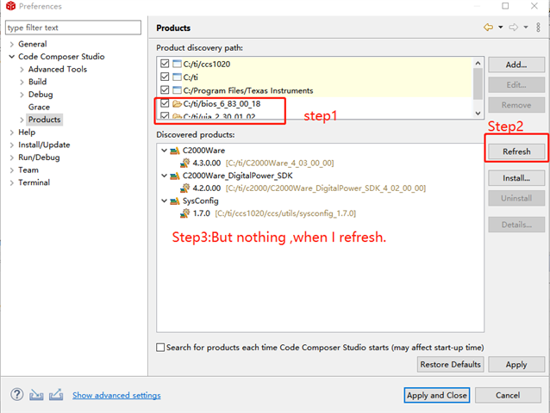Open the three-dot view menu icon
The image size is (550, 413).
[538, 28]
